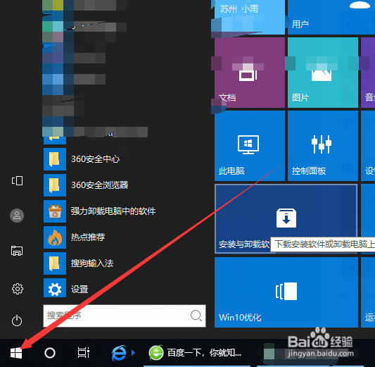
Task: Open settings gear in Start sidebar
Action: coord(18,289)
